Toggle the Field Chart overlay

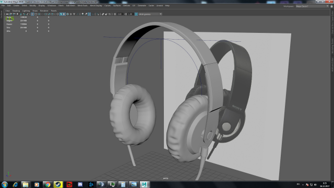[46, 14]
